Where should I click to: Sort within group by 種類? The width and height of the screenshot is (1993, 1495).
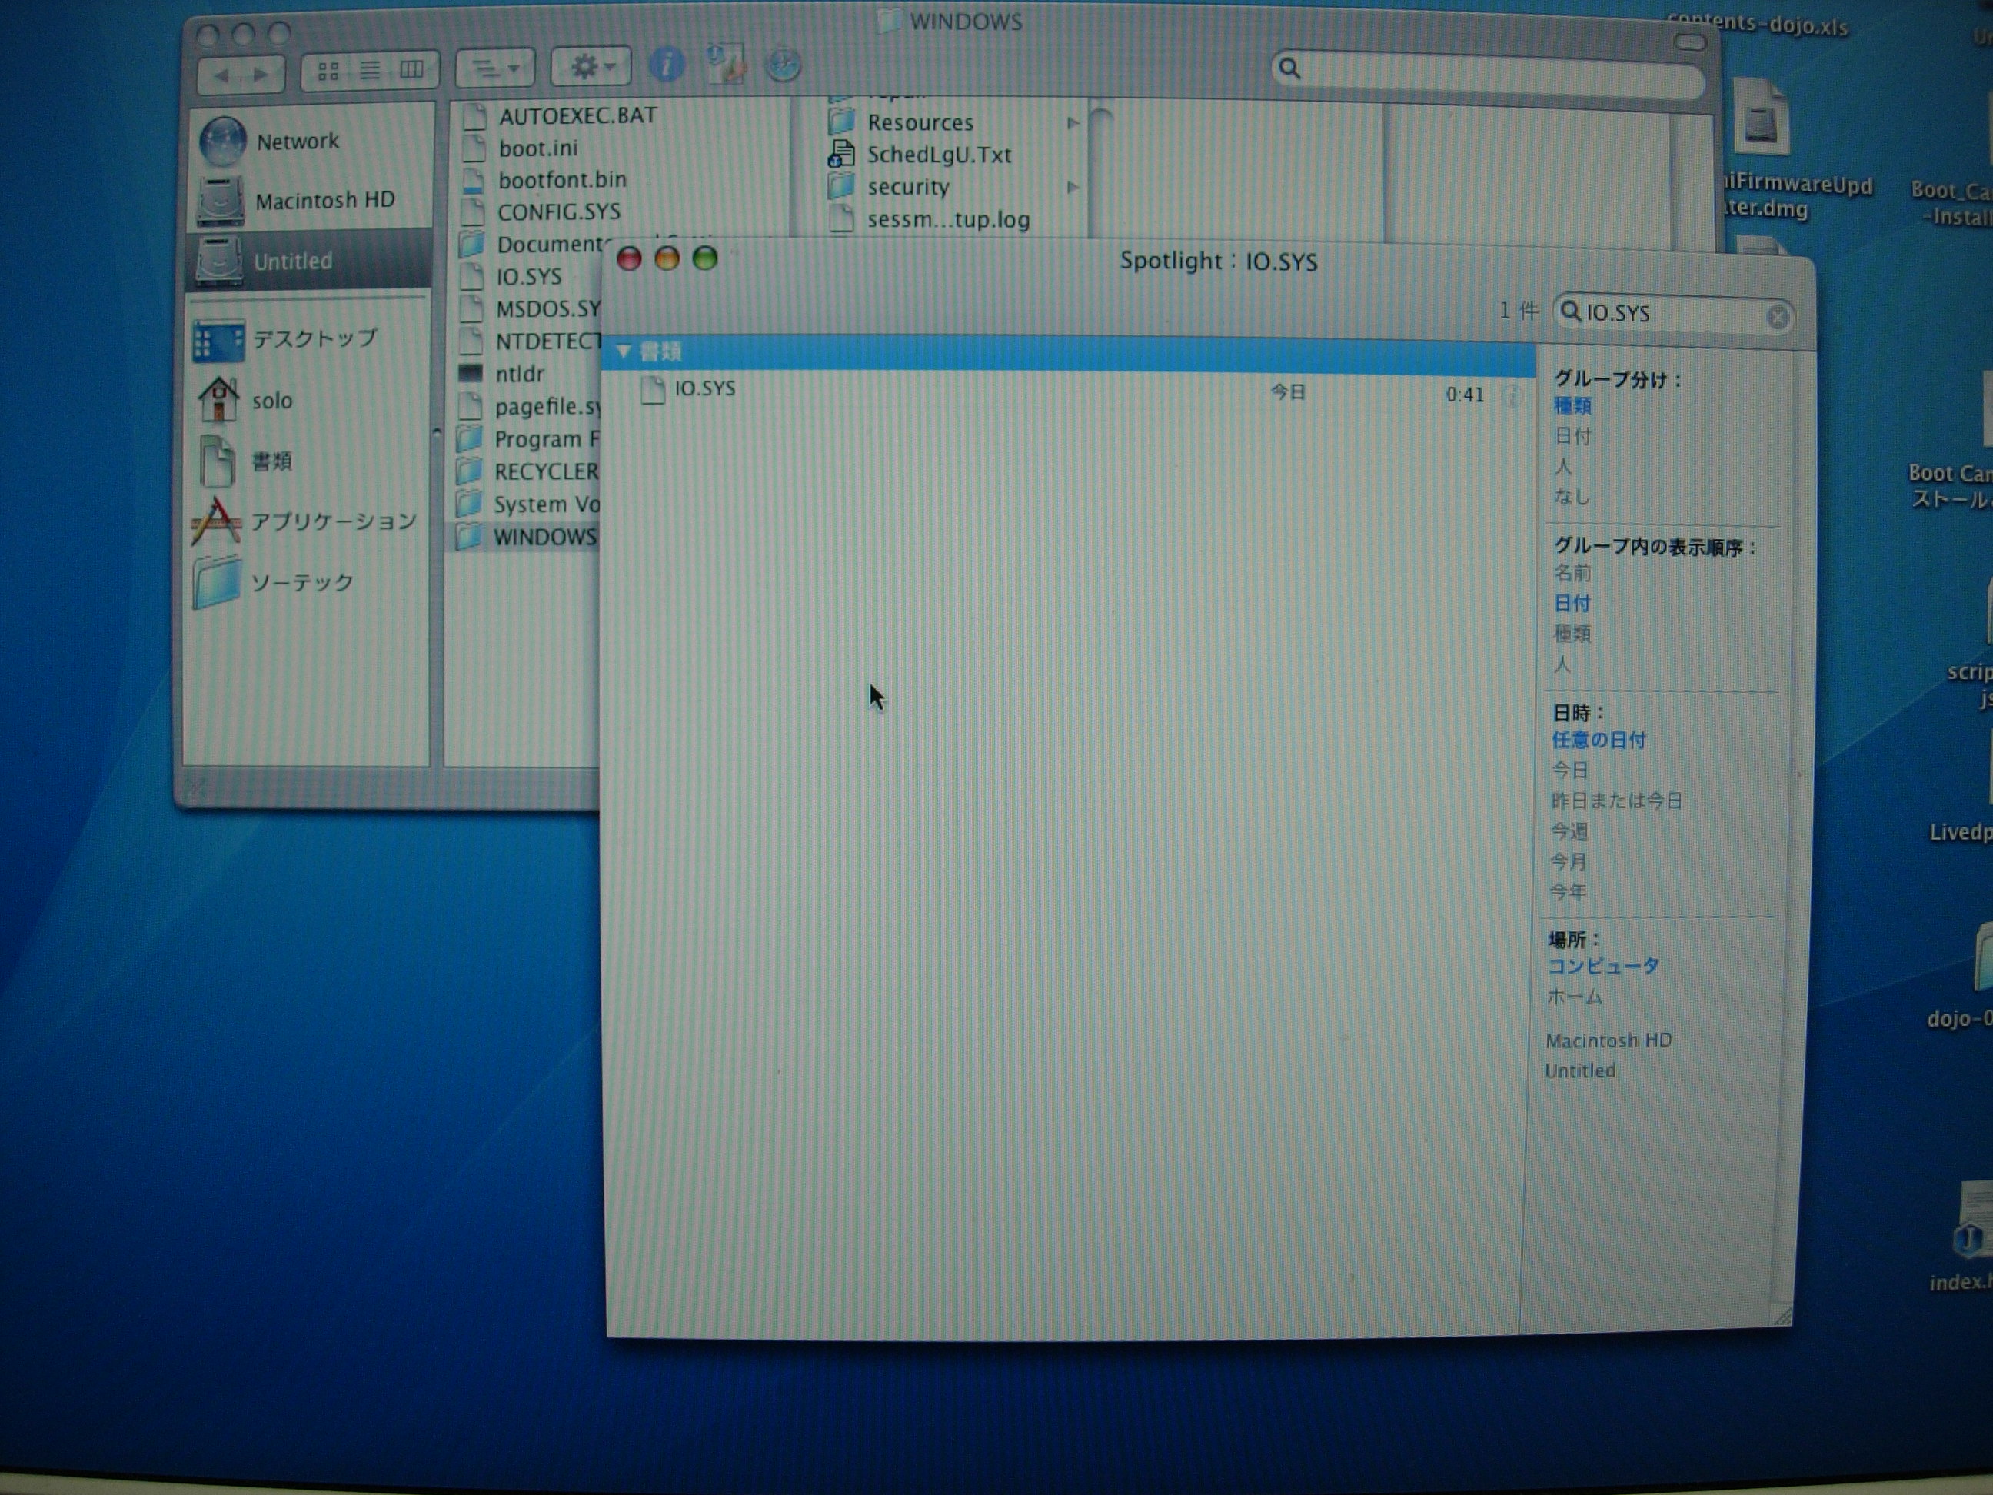coord(1572,634)
